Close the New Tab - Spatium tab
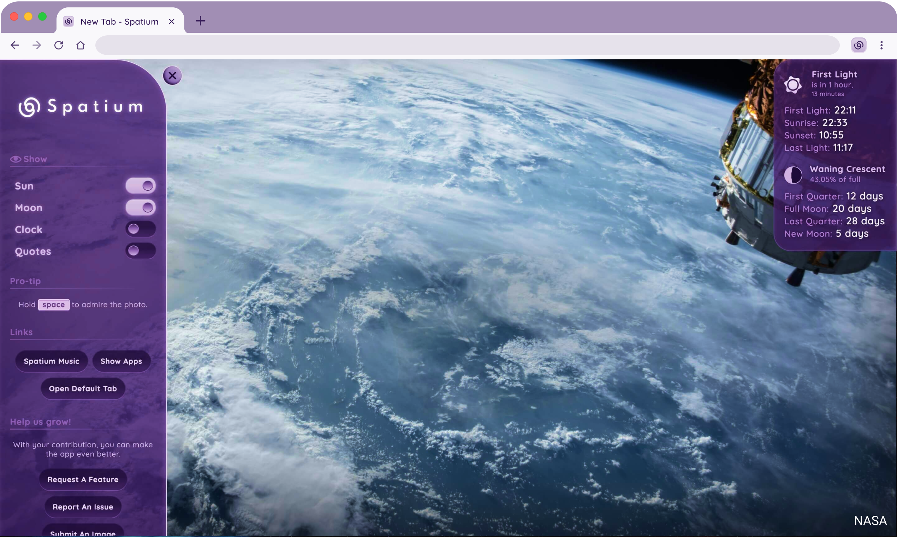Screen dimensions: 897x537 (172, 22)
